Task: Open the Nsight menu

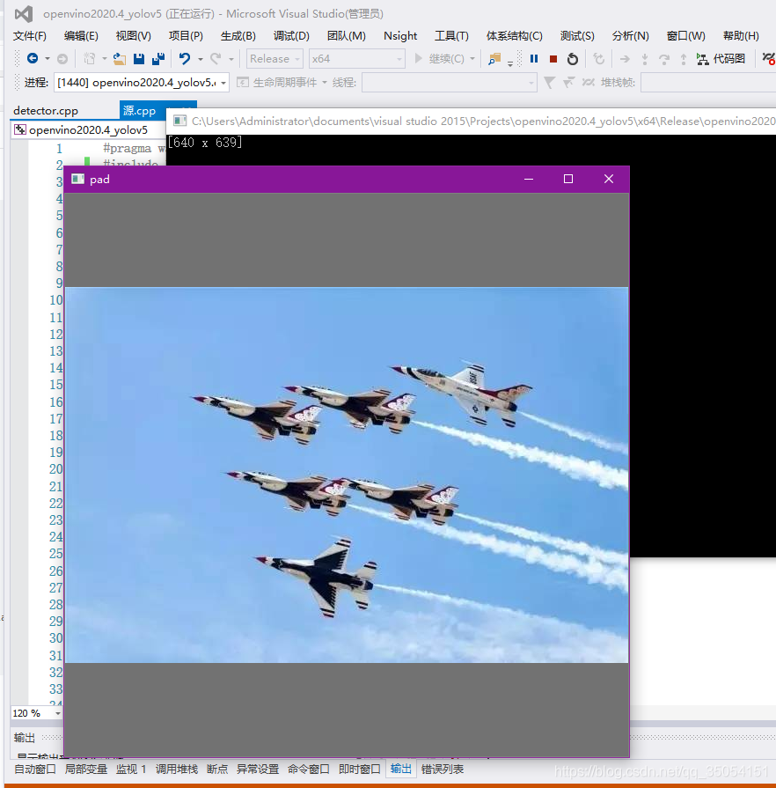Action: [x=400, y=36]
